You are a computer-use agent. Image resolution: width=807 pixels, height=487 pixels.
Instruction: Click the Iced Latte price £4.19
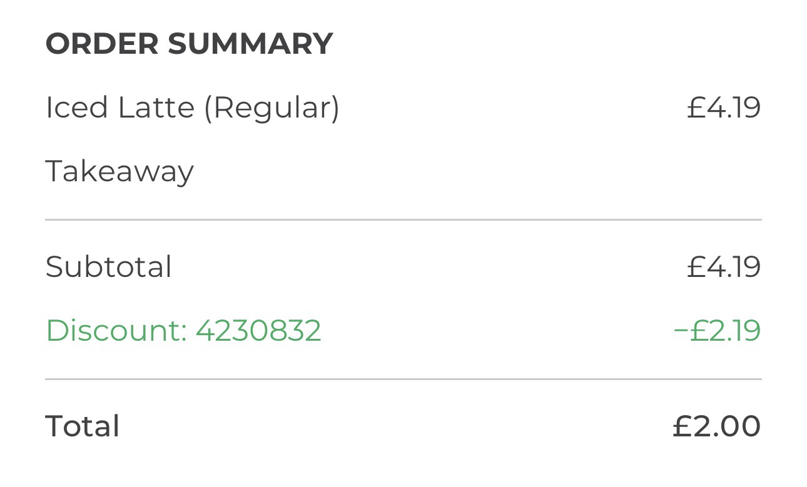[x=723, y=108]
